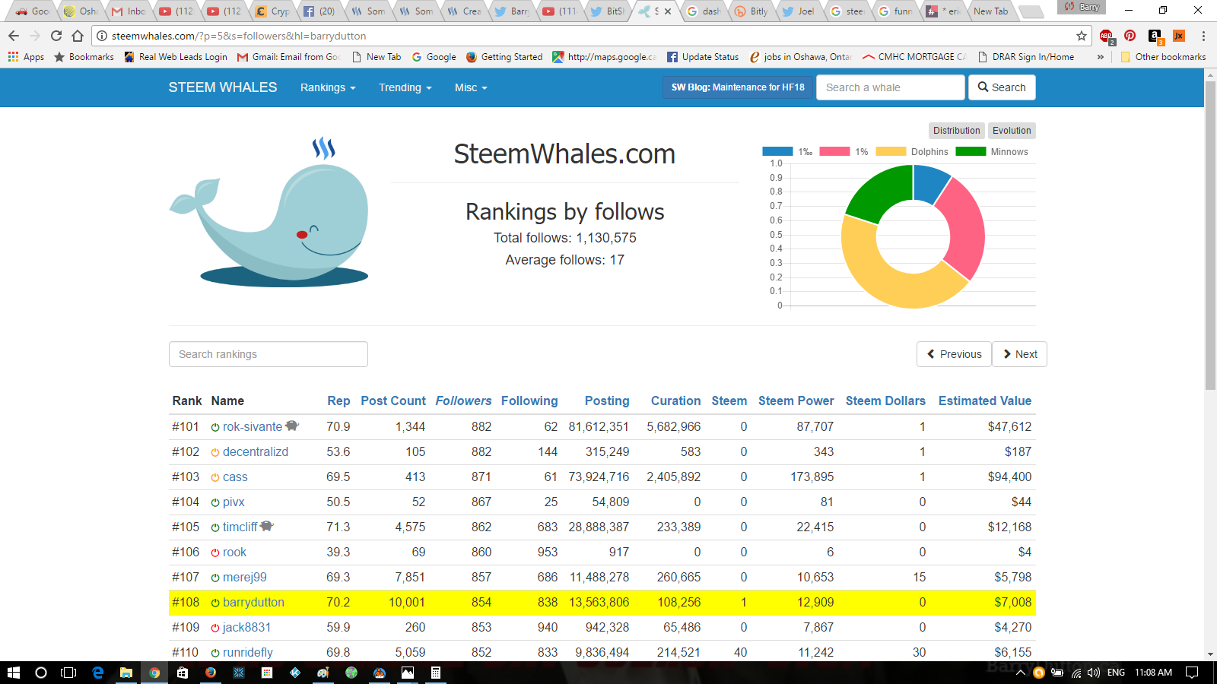The height and width of the screenshot is (684, 1217).
Task: Open STEEM WHALES home link
Action: (223, 87)
